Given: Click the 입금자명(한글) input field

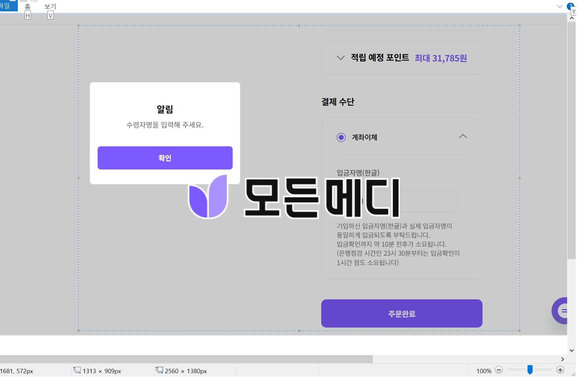Looking at the screenshot, I should coord(397,201).
